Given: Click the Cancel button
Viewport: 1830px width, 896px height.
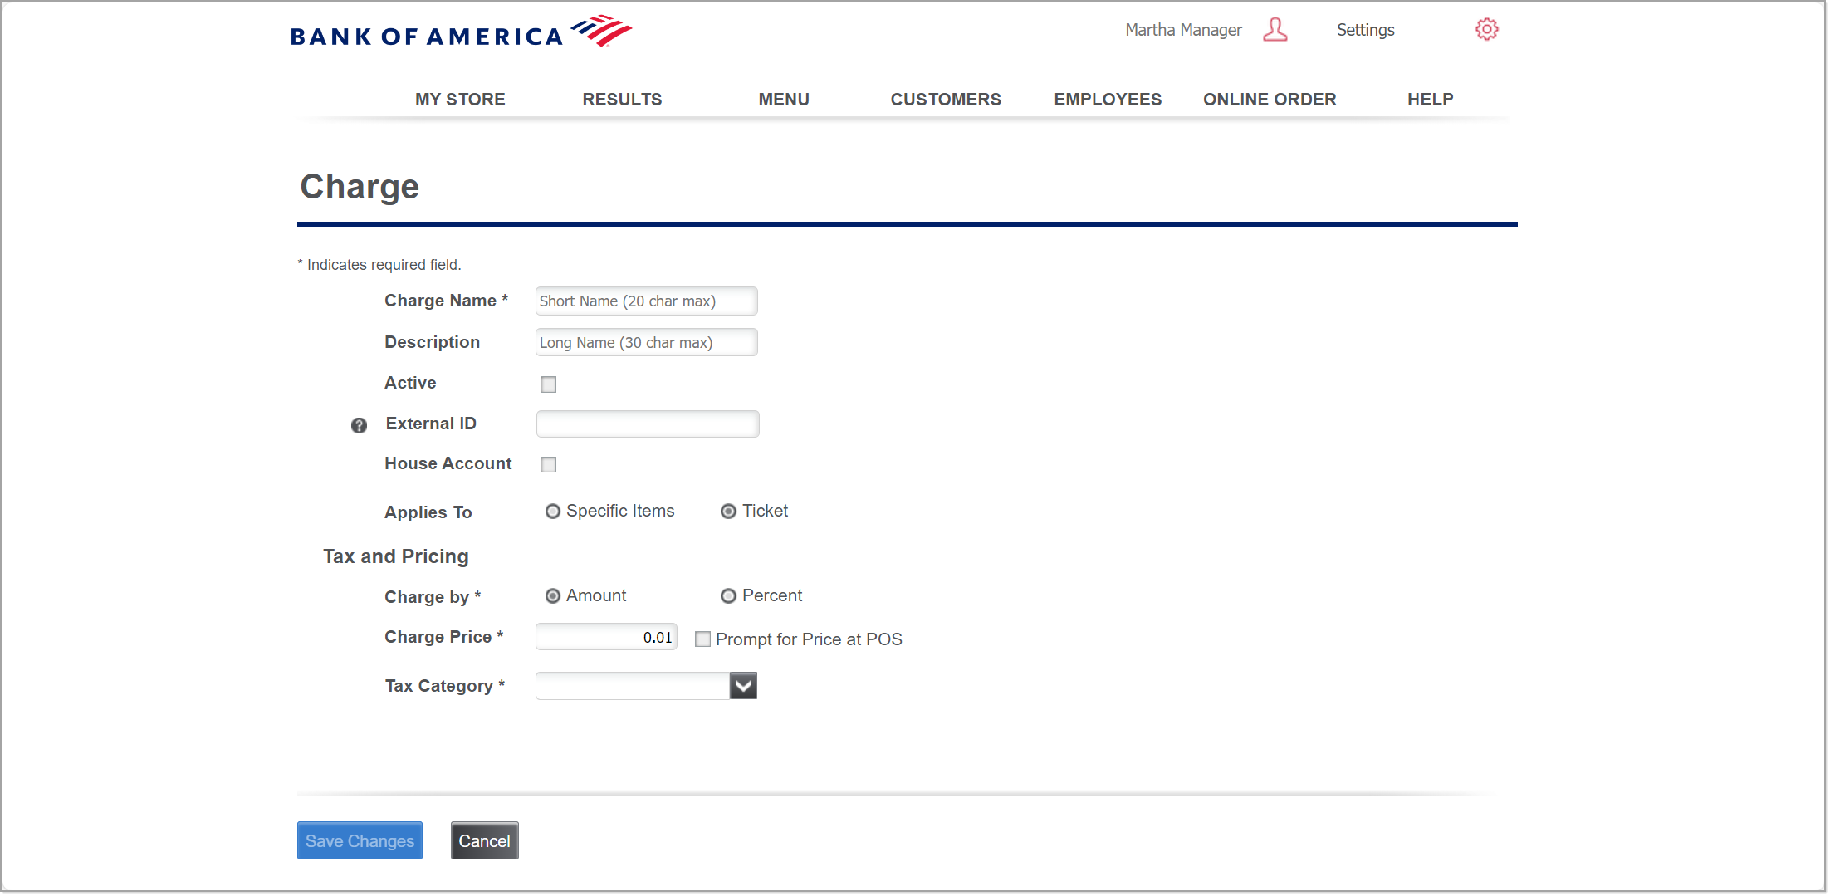Looking at the screenshot, I should pyautogui.click(x=485, y=840).
